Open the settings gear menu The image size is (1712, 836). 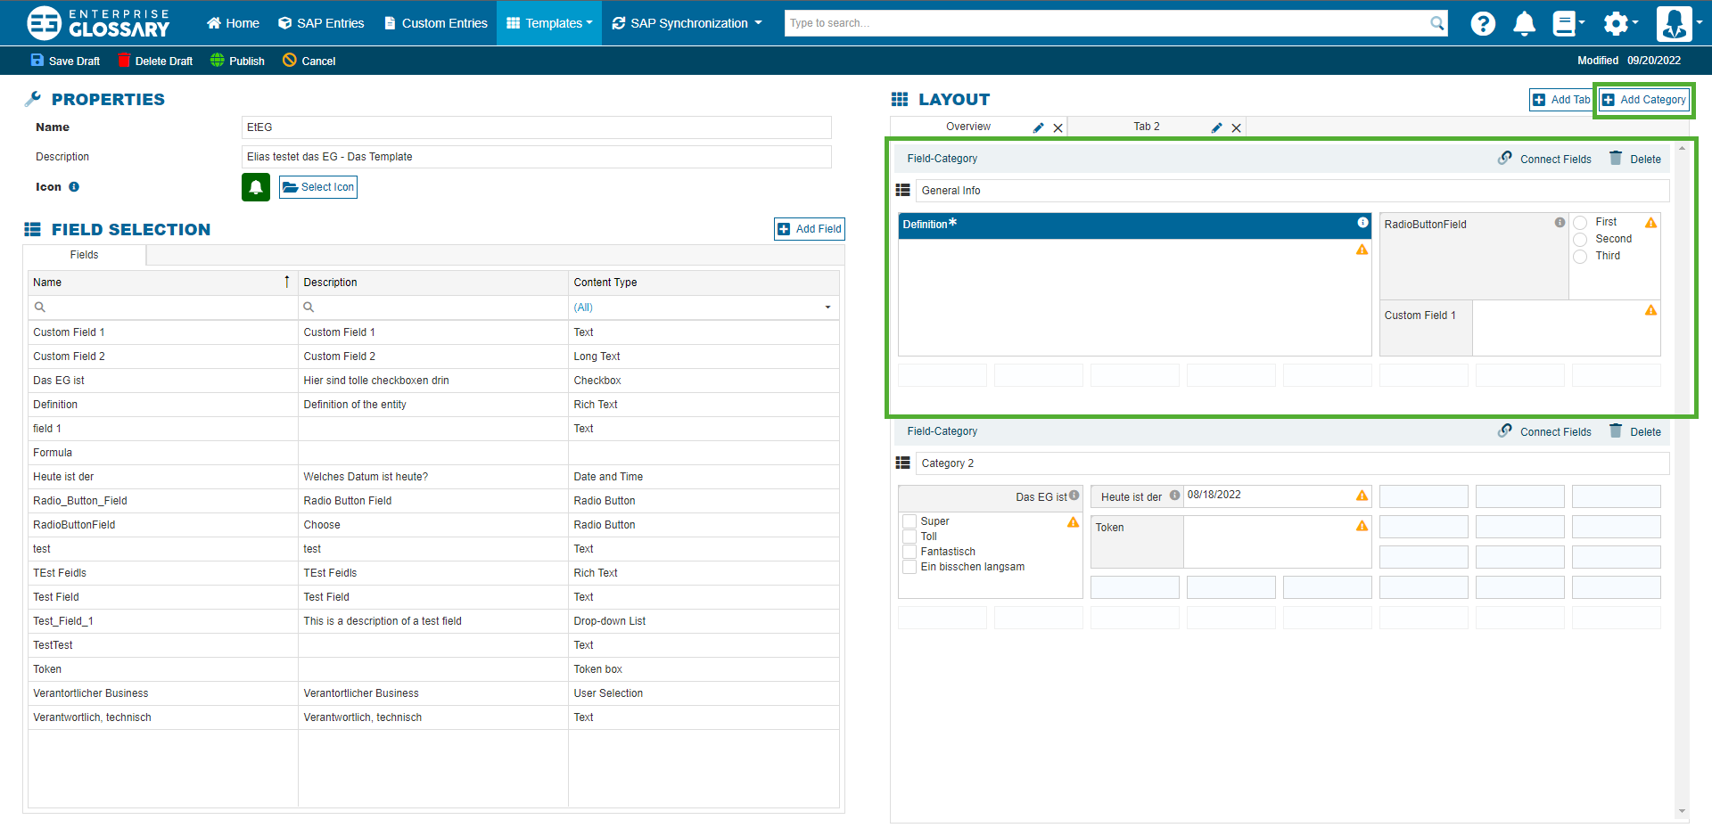tap(1616, 23)
